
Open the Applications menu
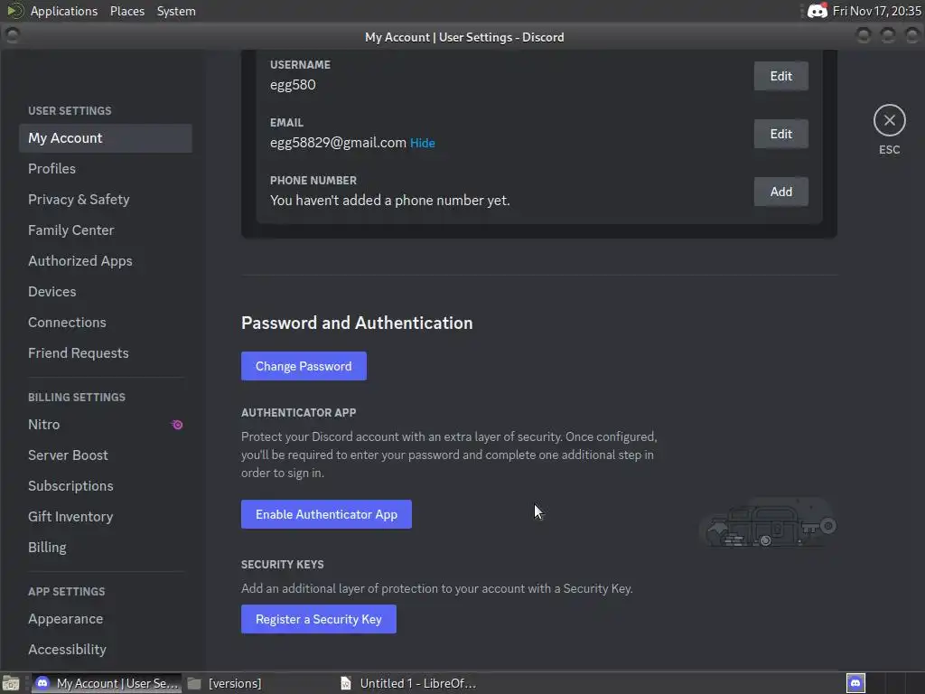point(64,11)
